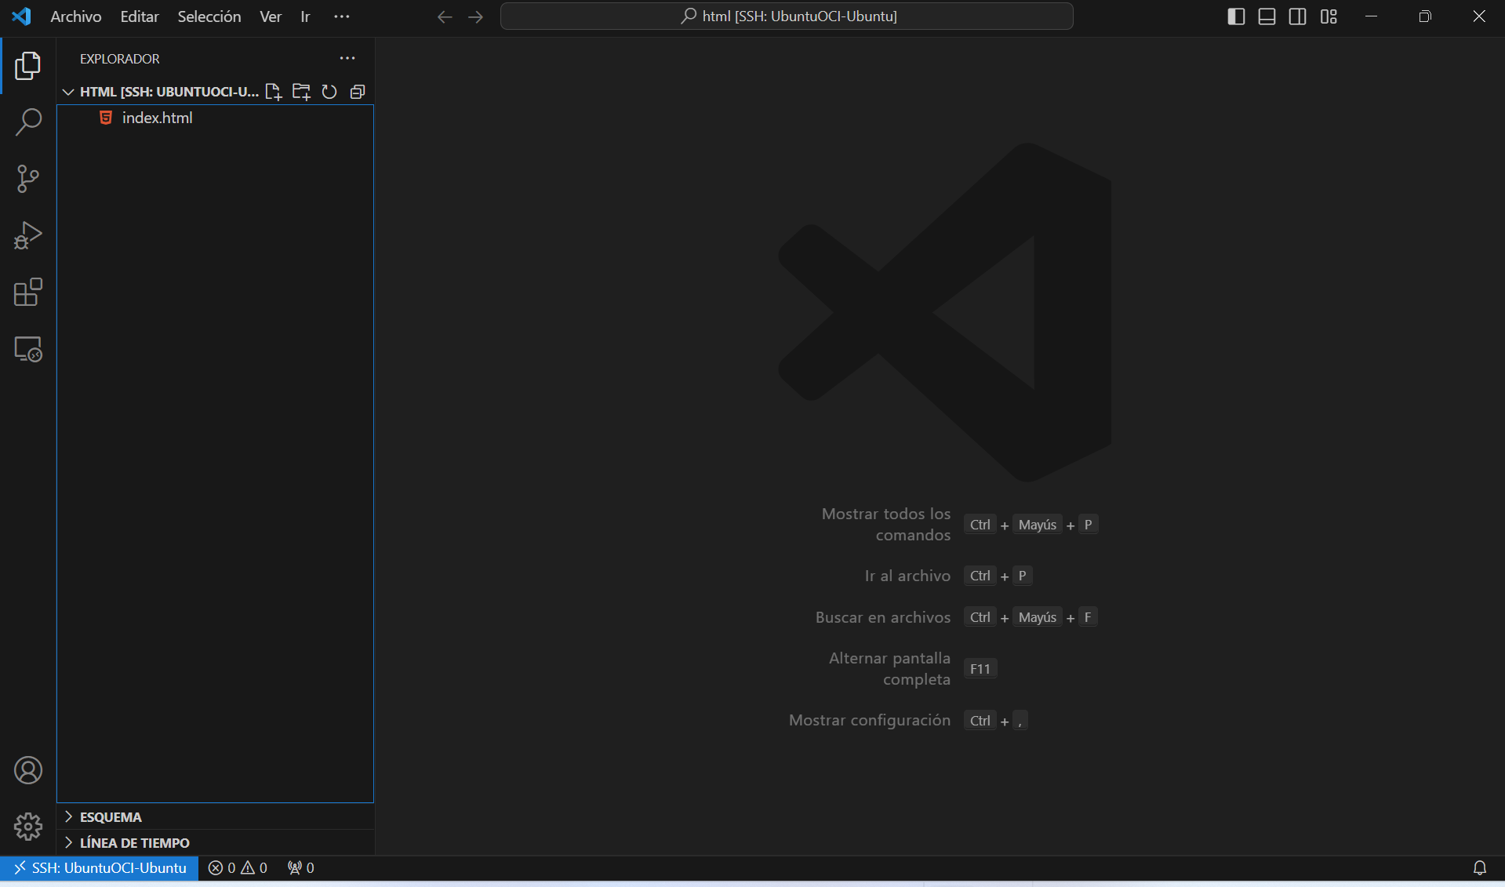This screenshot has width=1505, height=887.
Task: Toggle the bottom panel layout icon
Action: [1267, 16]
